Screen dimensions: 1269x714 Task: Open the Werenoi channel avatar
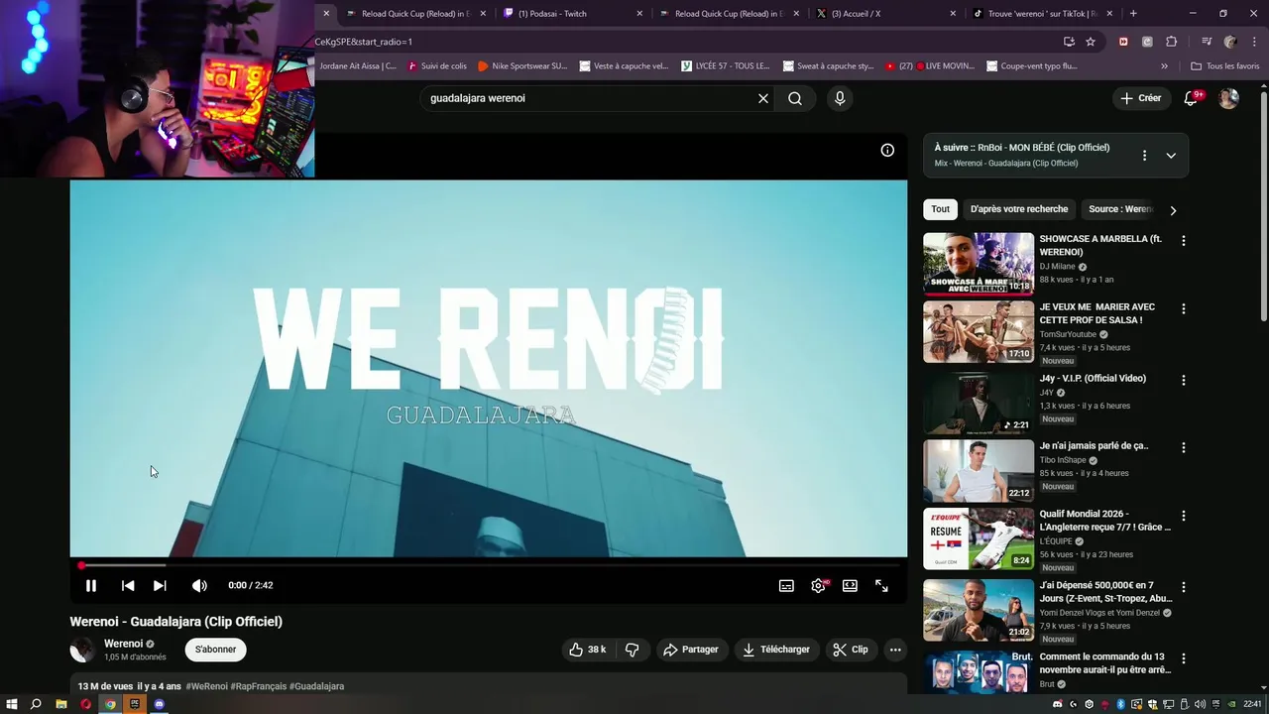click(x=82, y=650)
